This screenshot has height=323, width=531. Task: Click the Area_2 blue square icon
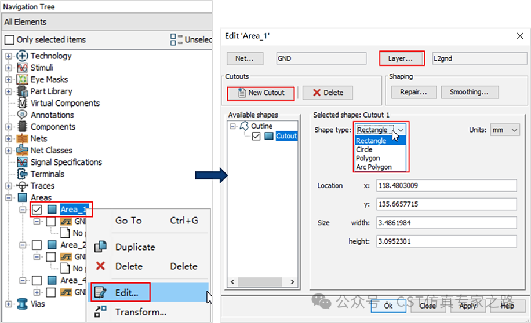coord(52,244)
